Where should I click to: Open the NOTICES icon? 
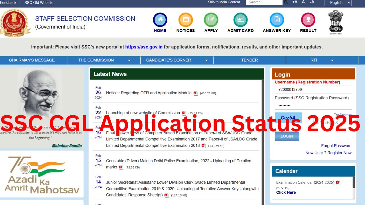[186, 20]
